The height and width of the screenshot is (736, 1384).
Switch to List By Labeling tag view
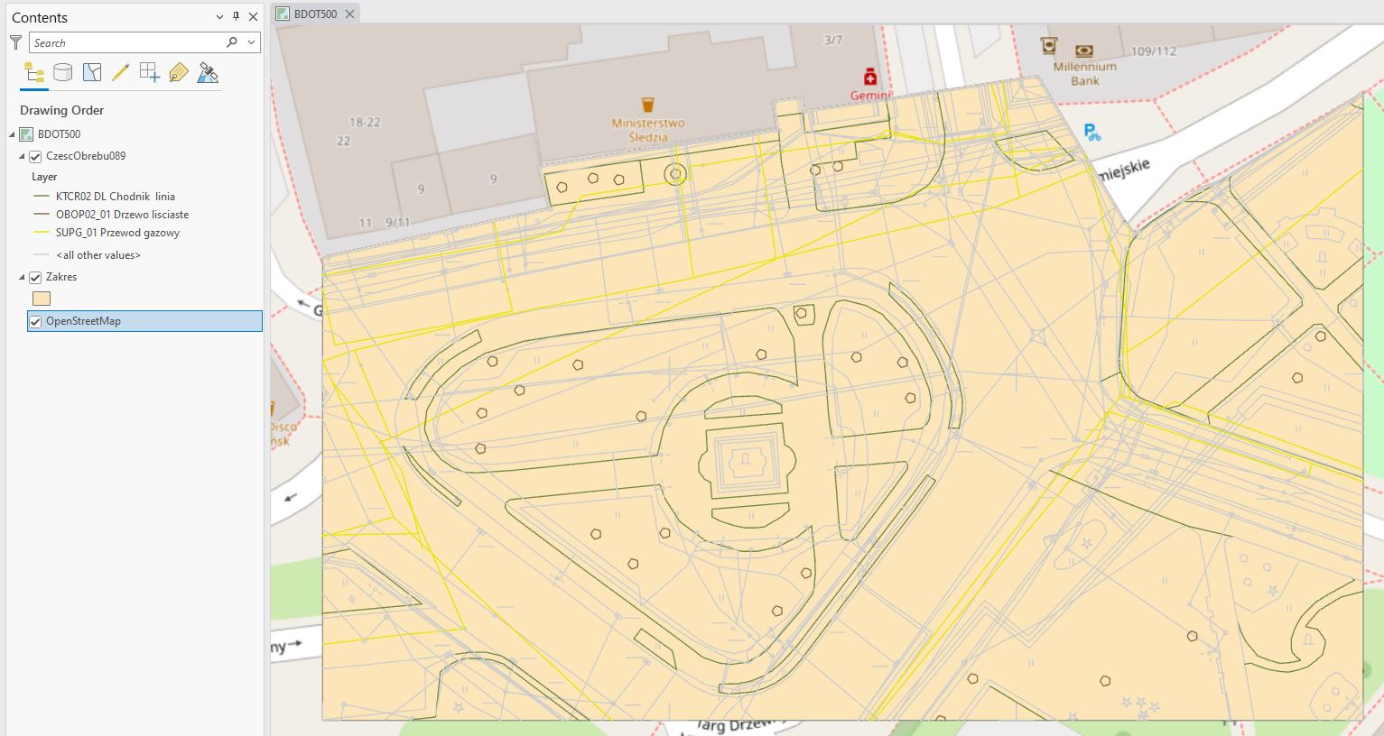179,73
